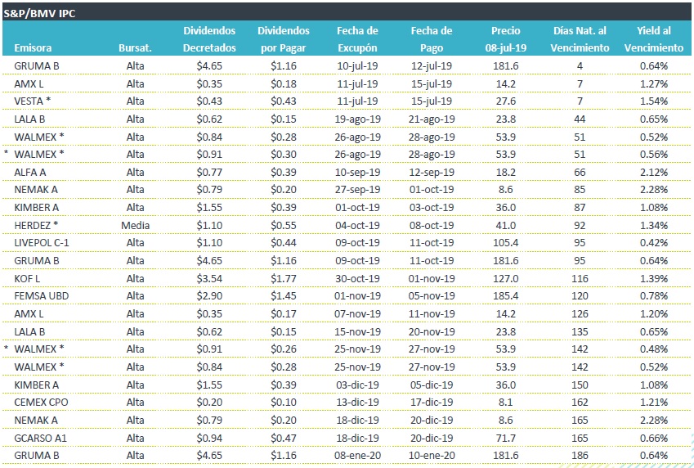Select the excupón date 19-ago-19
The height and width of the screenshot is (468, 694).
tap(357, 119)
